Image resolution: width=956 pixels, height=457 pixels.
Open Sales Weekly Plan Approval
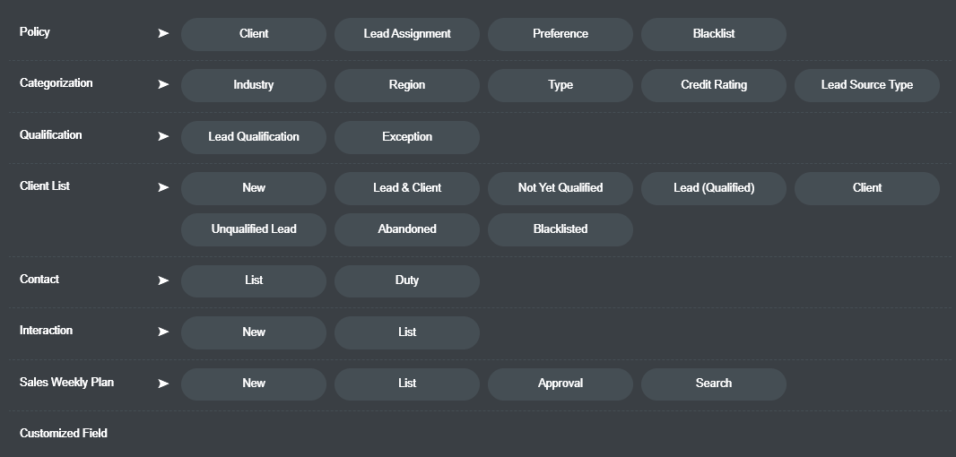(561, 384)
